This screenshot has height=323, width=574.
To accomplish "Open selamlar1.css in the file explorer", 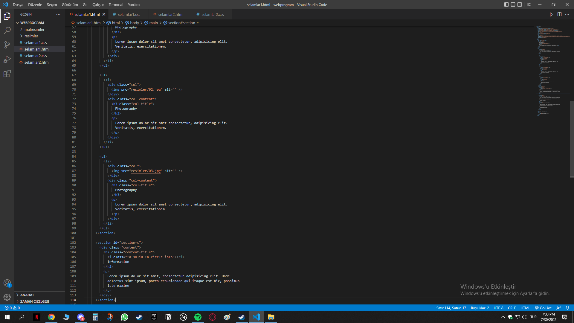I will [40, 42].
